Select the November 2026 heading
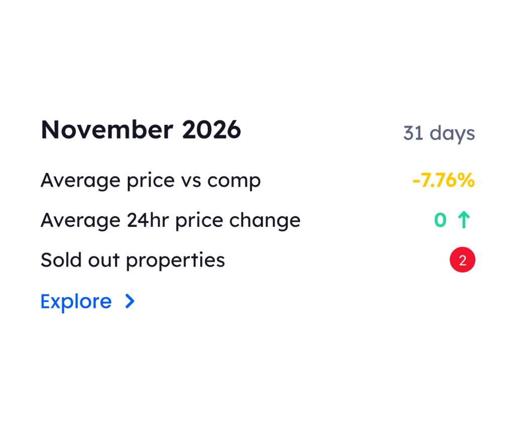This screenshot has height=428, width=514. (x=141, y=130)
